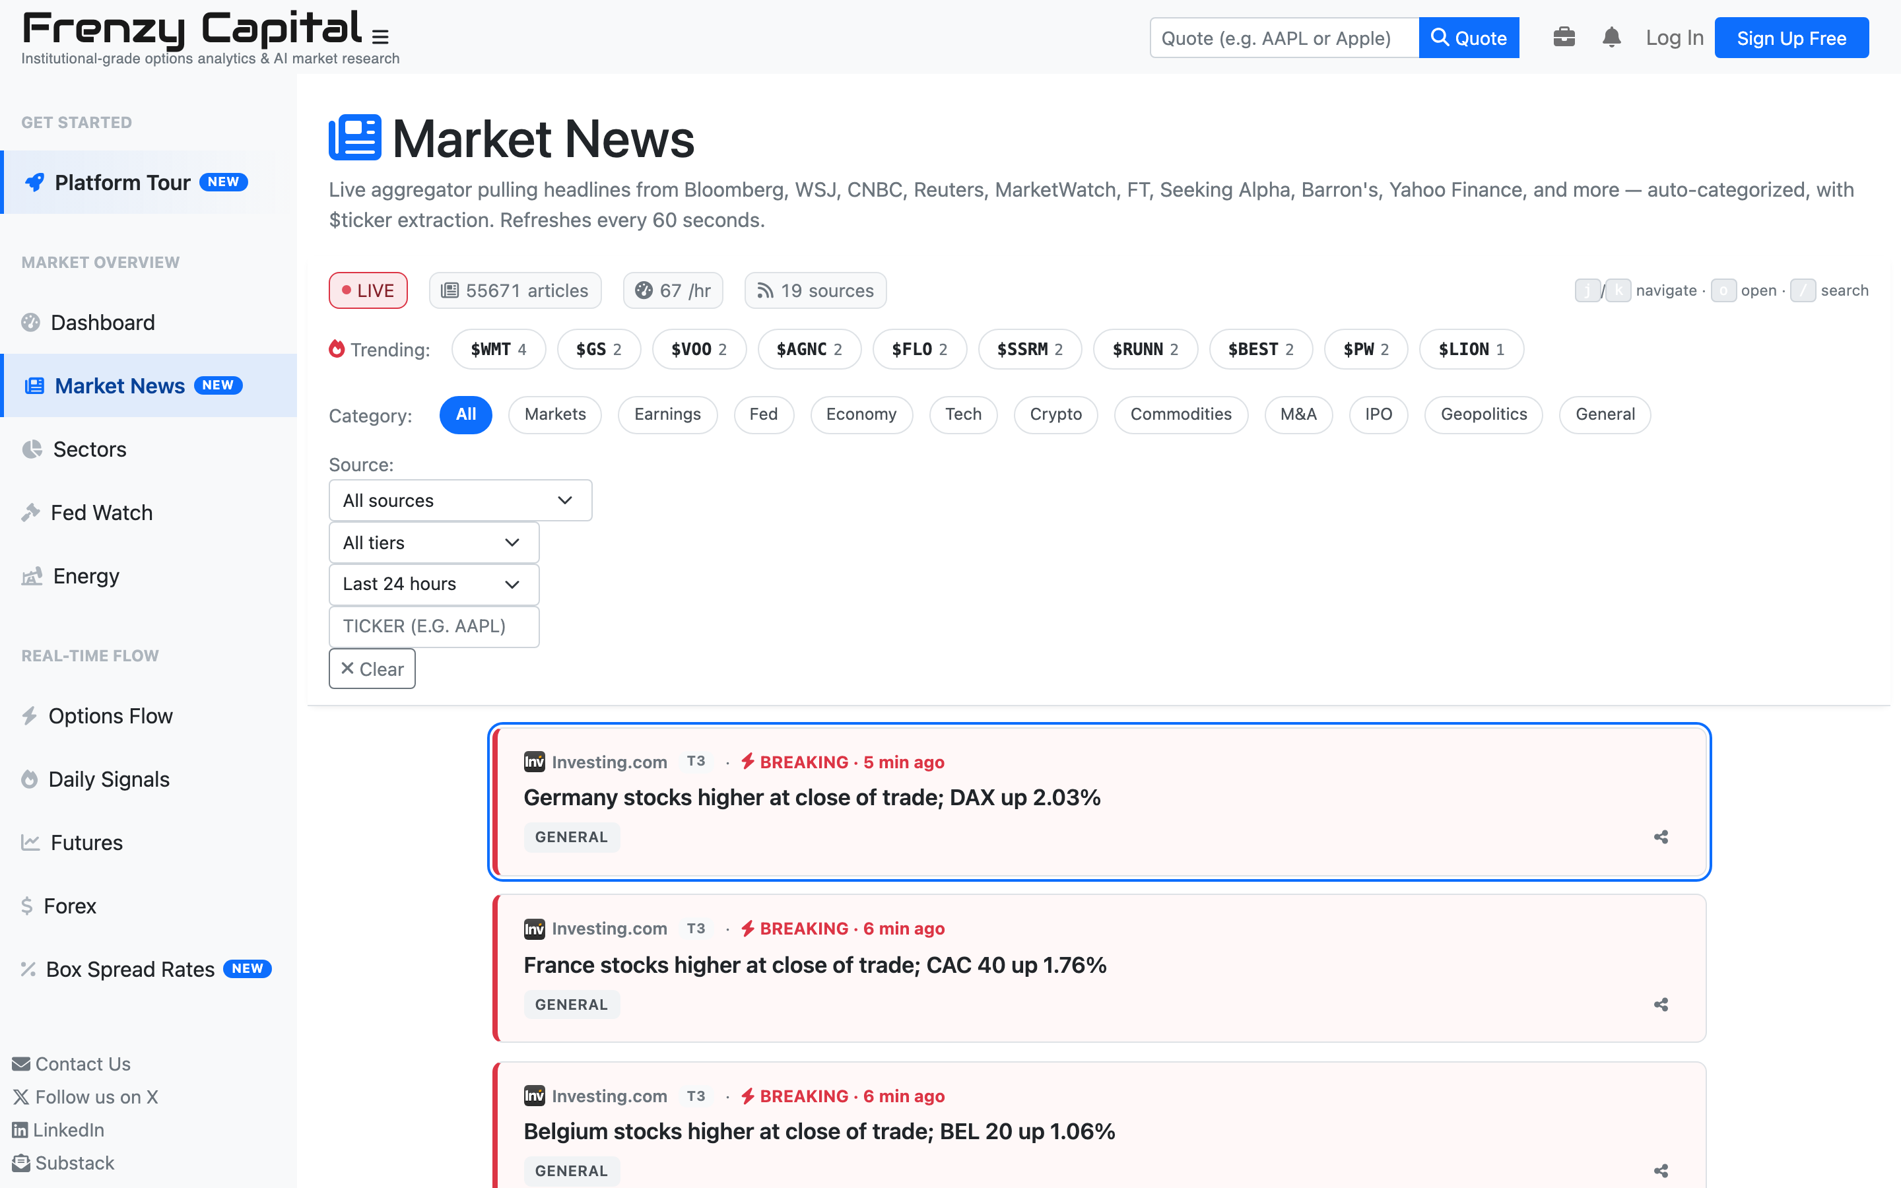Click the Investing.com logo on the CAC 40 article
This screenshot has width=1901, height=1188.
click(534, 929)
